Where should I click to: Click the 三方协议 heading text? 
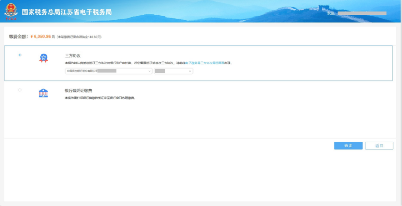(x=73, y=56)
